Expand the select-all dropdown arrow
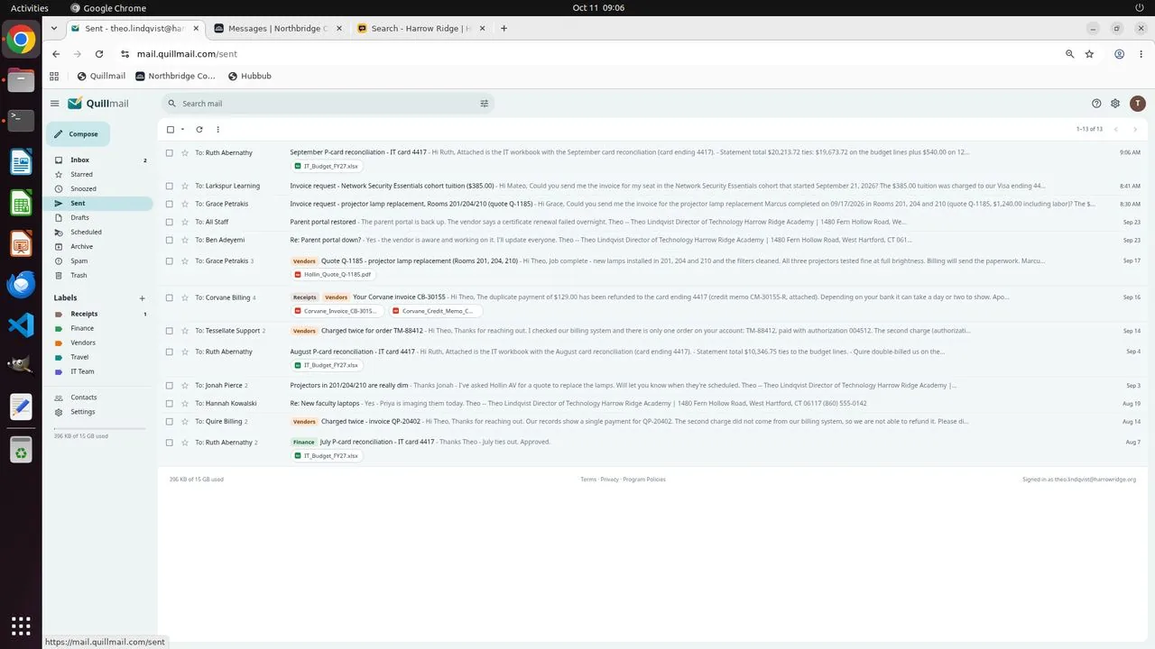Screen dimensions: 1155x649 coord(182,129)
